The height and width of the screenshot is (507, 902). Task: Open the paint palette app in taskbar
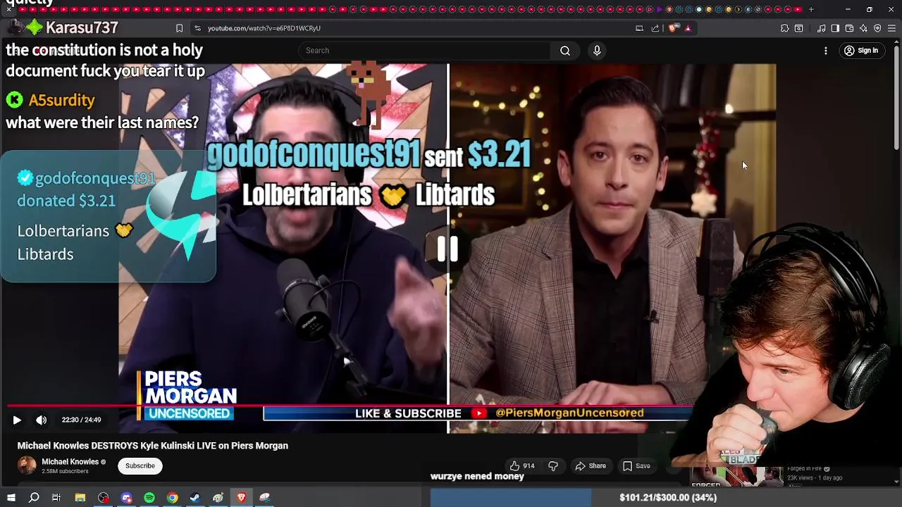(x=218, y=497)
